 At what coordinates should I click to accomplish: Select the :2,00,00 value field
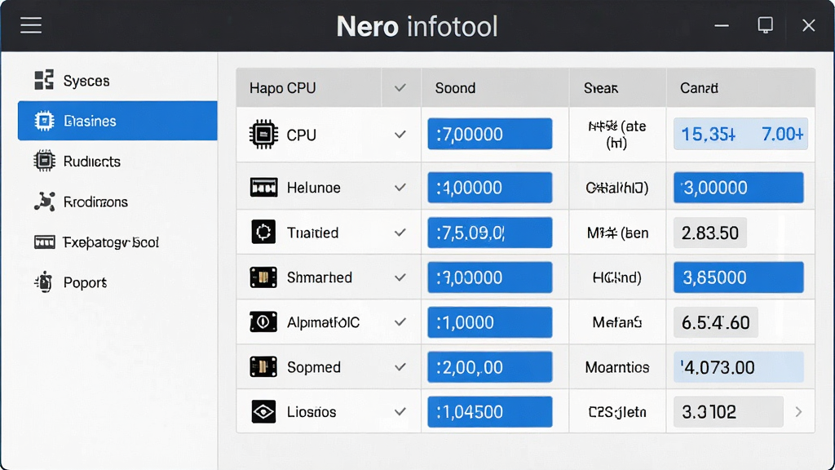[490, 366]
